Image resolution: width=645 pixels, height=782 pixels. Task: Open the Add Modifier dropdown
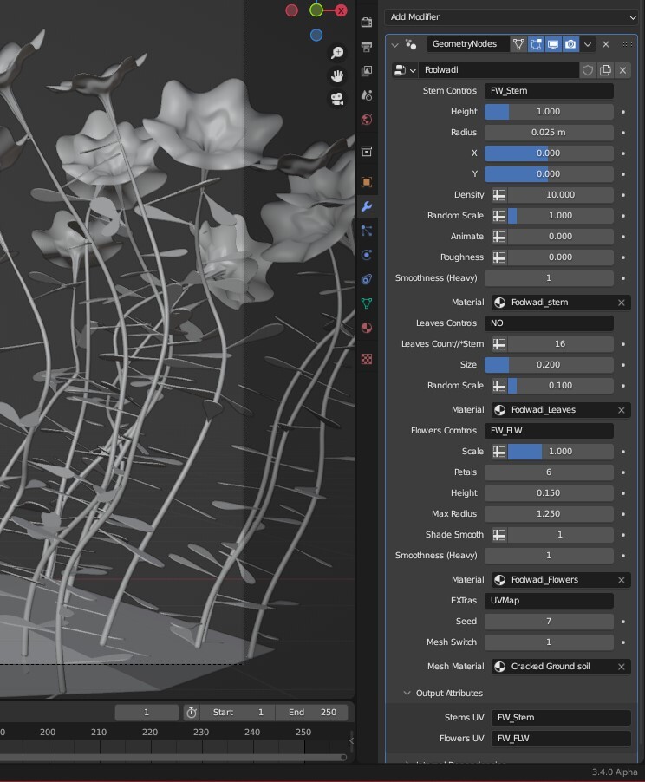(511, 17)
